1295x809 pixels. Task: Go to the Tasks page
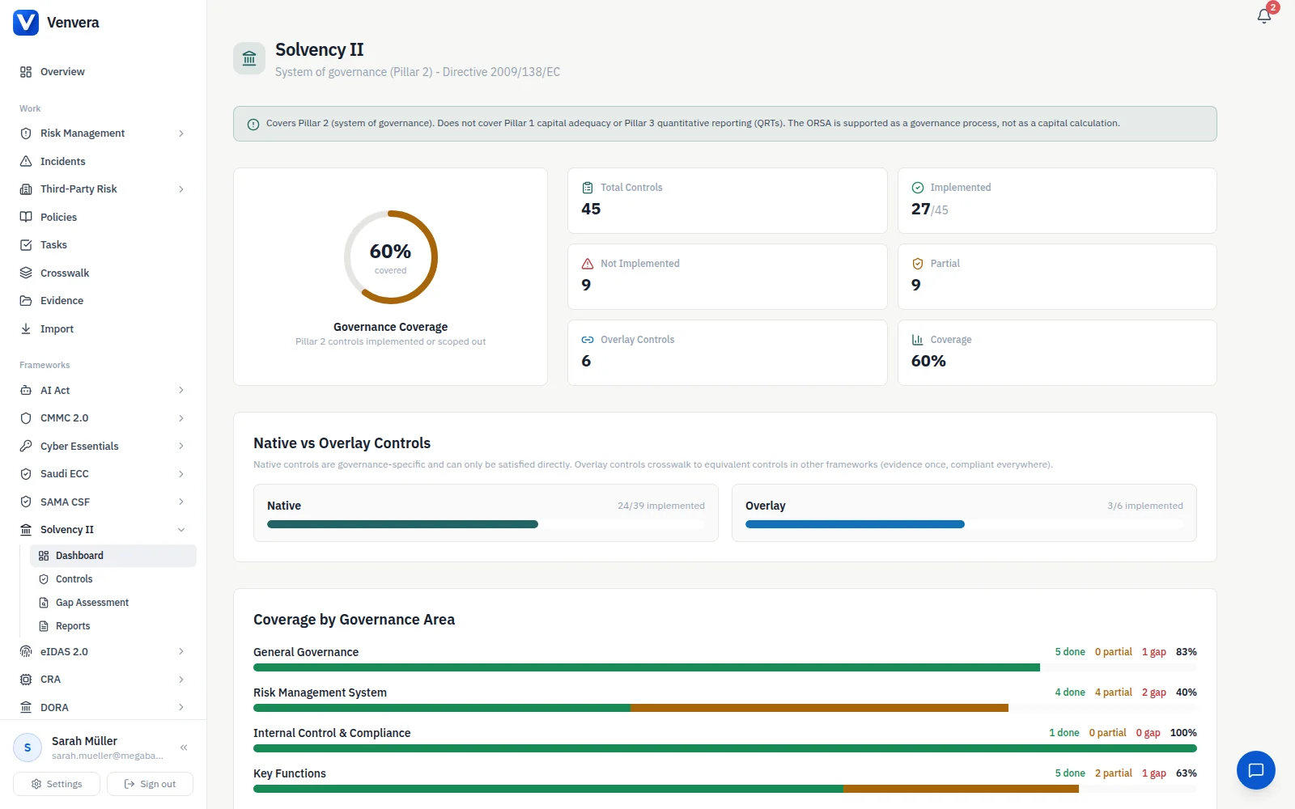[103, 245]
